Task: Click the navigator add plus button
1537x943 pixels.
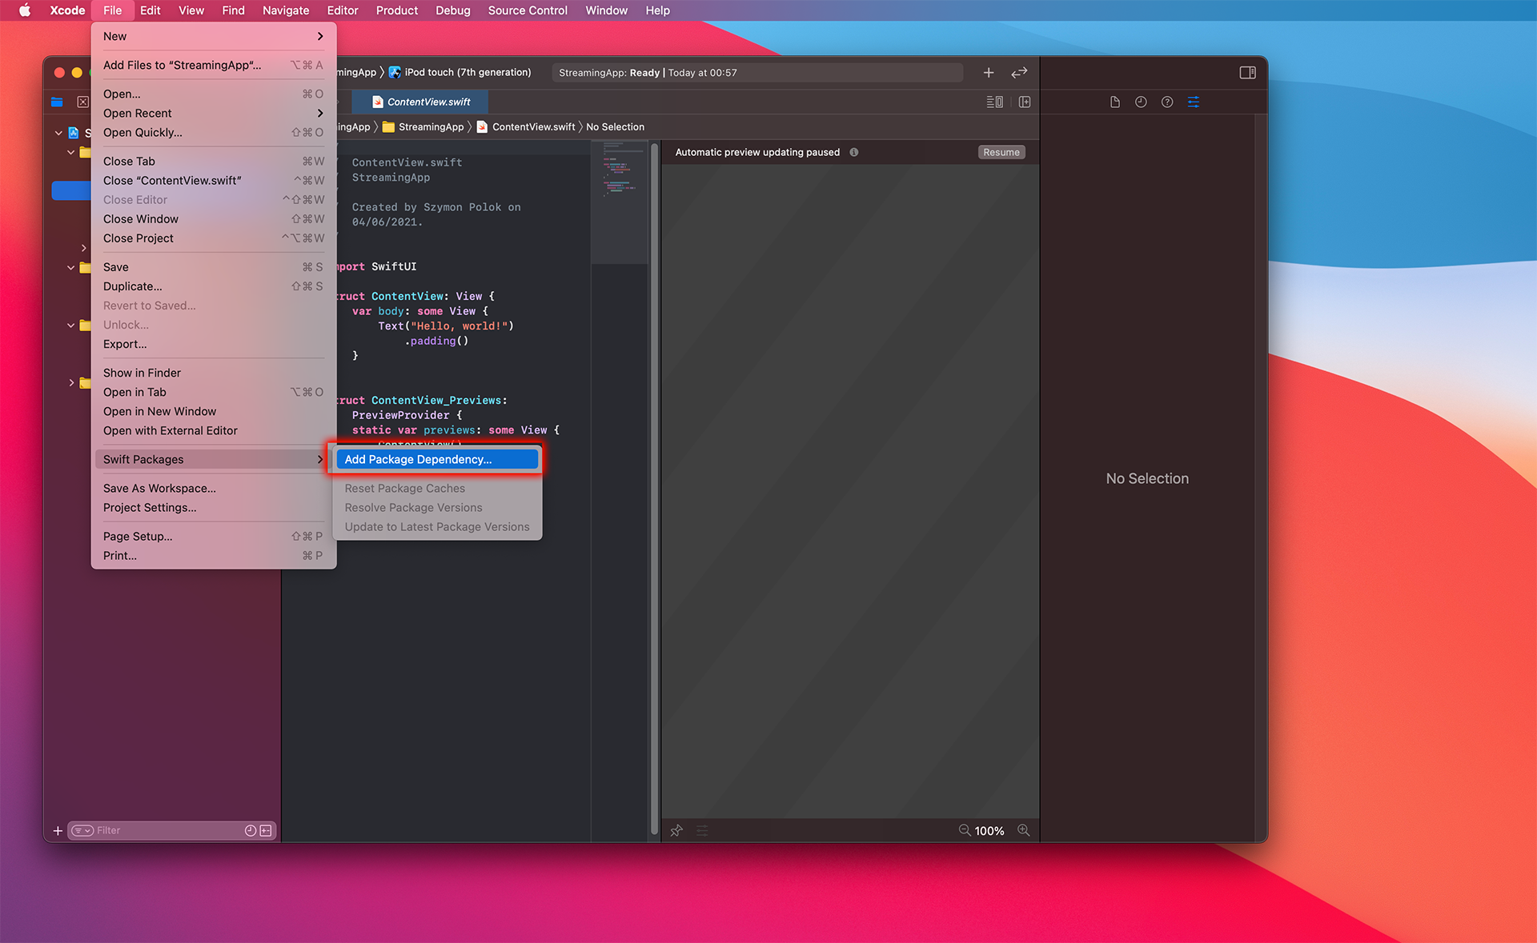Action: [x=58, y=831]
